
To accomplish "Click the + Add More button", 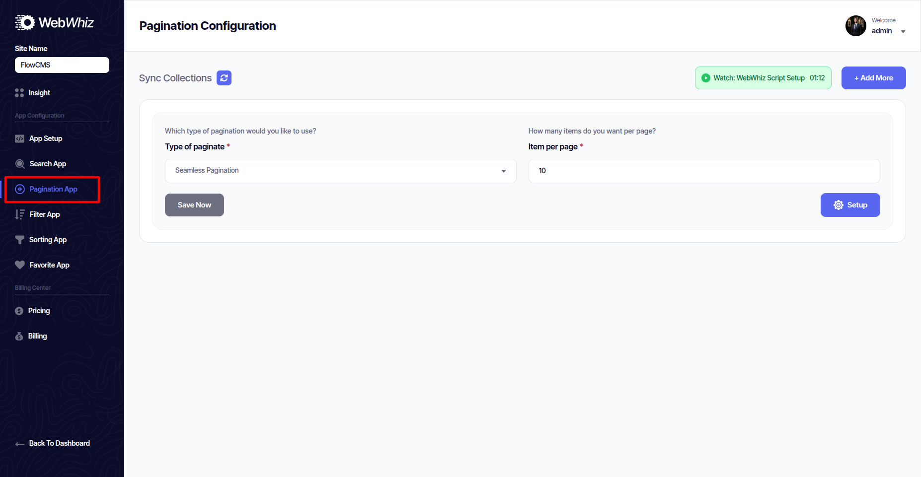I will pyautogui.click(x=873, y=78).
